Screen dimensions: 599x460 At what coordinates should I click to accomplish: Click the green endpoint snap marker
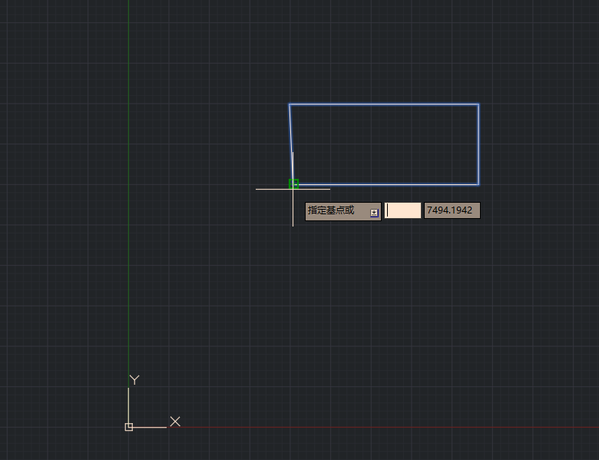pyautogui.click(x=293, y=184)
